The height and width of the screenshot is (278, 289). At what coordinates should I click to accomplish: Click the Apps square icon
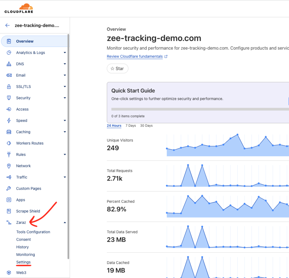[9, 200]
